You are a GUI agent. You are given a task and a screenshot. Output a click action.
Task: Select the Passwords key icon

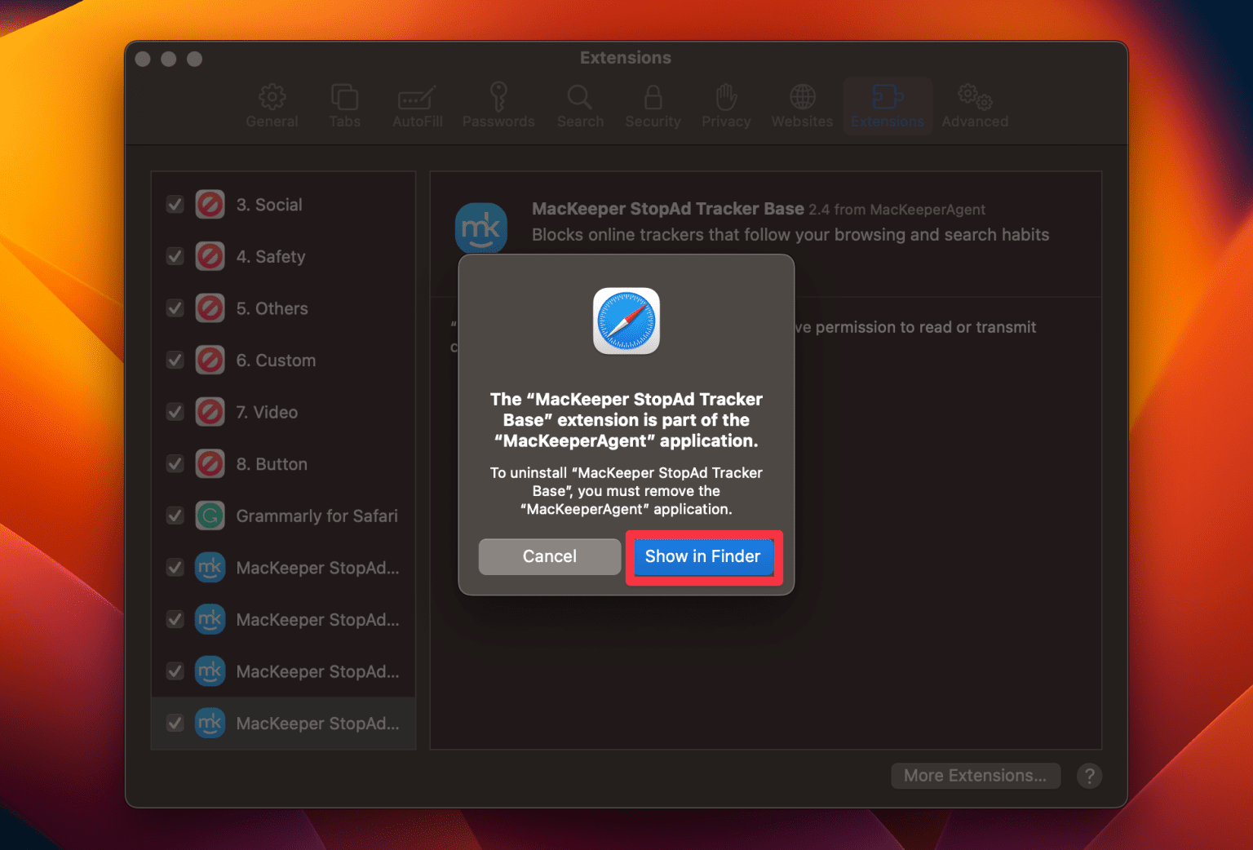(x=498, y=98)
